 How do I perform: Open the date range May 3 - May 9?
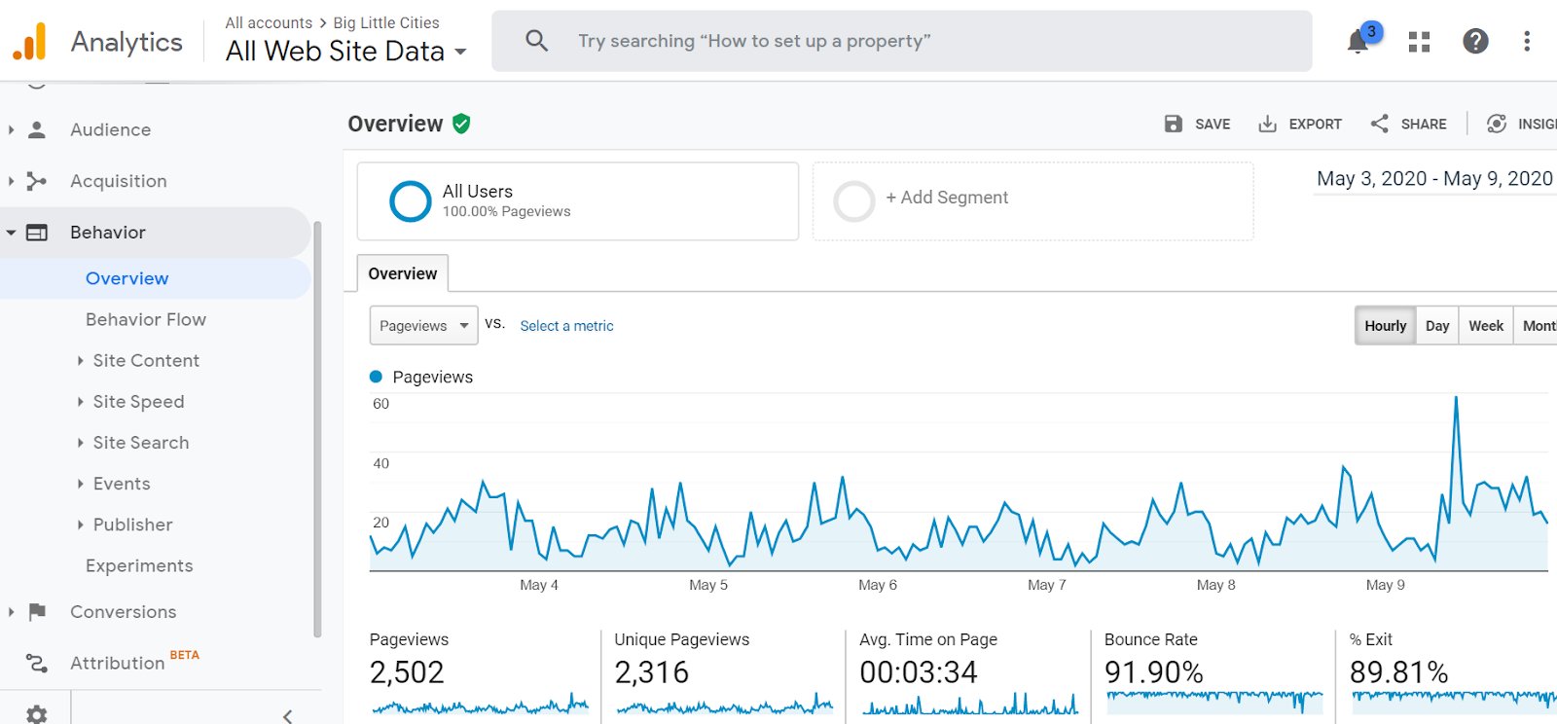point(1434,178)
